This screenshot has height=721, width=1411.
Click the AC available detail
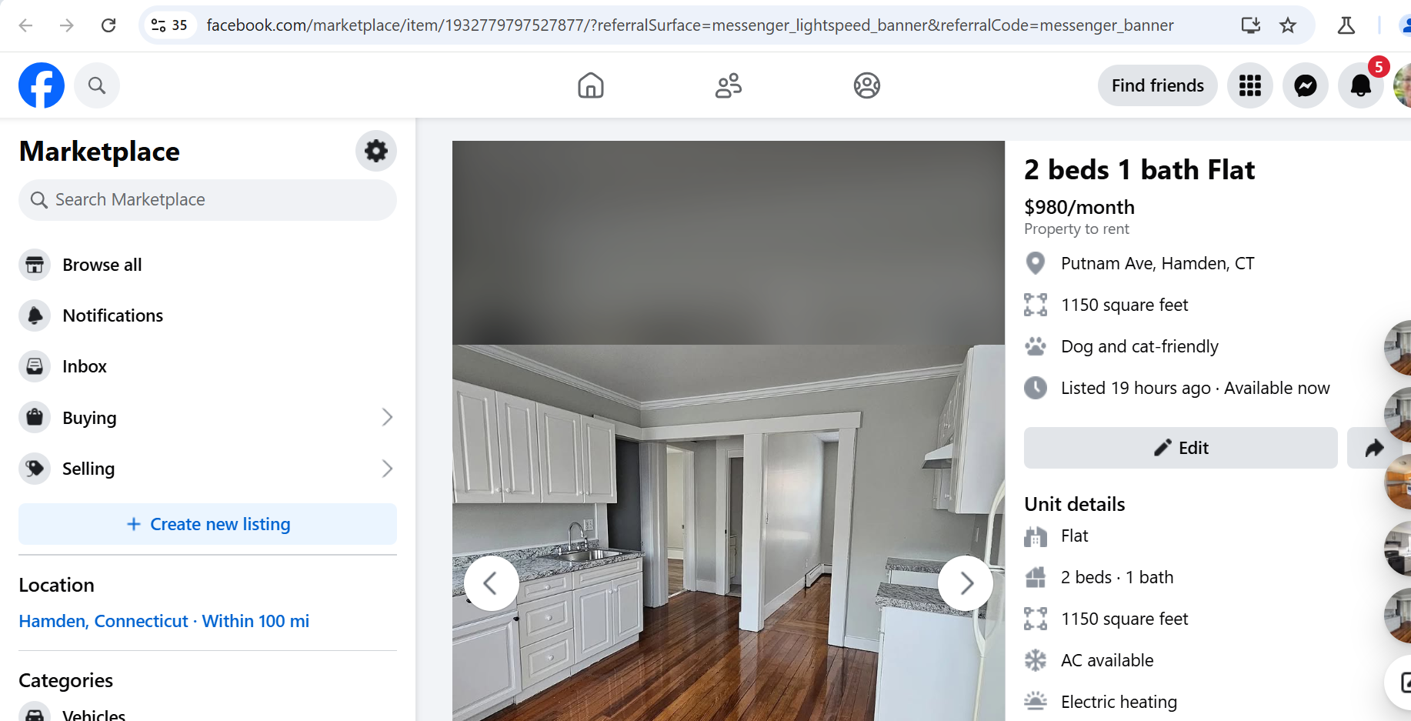point(1107,660)
